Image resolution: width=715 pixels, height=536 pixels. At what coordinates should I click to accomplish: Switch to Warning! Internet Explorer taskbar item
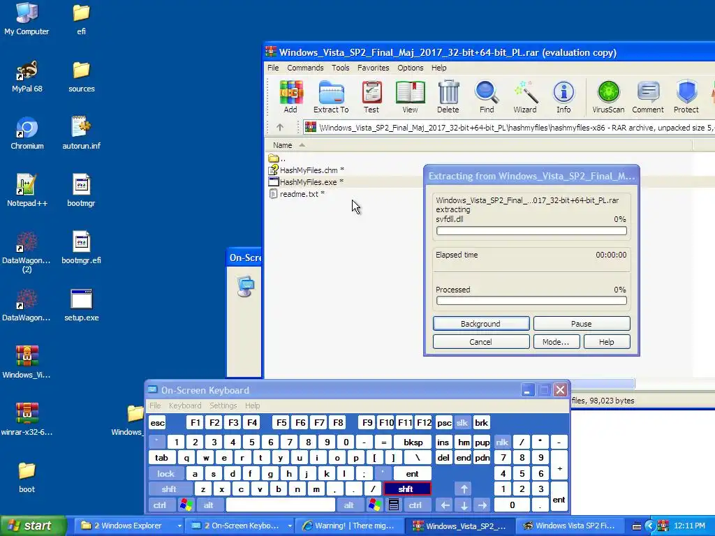pos(350,526)
